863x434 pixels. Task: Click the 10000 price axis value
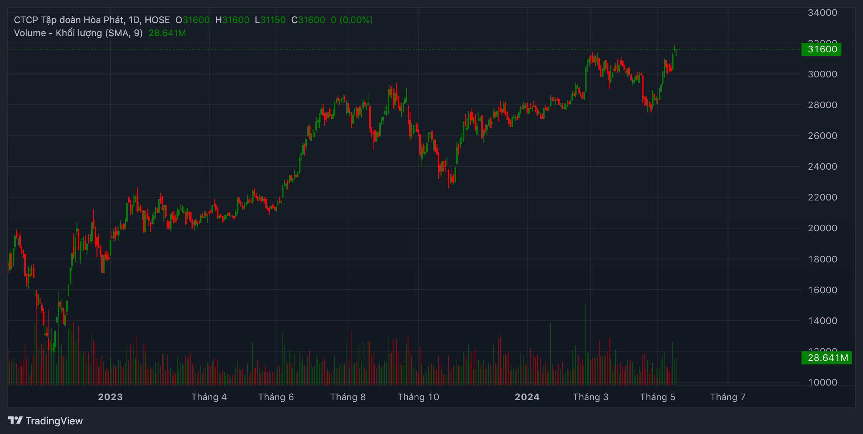(x=823, y=382)
